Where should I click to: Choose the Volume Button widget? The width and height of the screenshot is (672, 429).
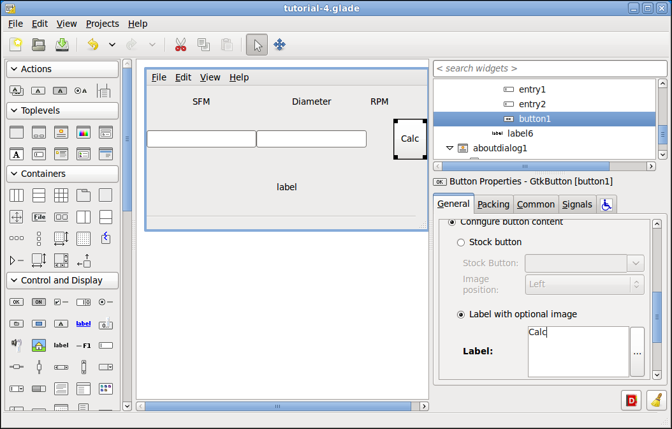pos(17,345)
